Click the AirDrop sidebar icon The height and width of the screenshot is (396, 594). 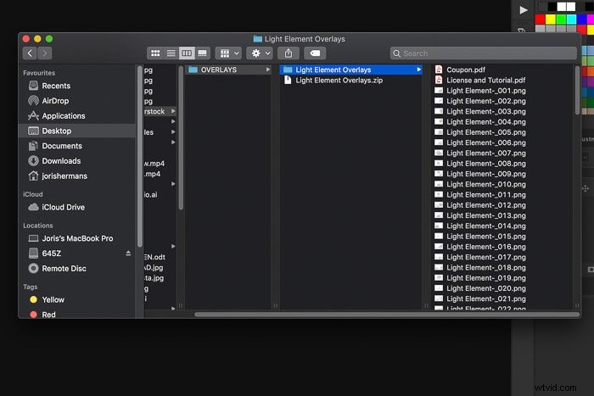[x=33, y=101]
